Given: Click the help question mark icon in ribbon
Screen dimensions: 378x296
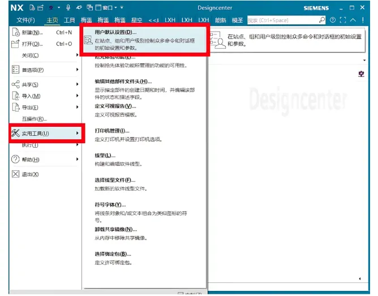Looking at the screenshot, I should (x=333, y=20).
